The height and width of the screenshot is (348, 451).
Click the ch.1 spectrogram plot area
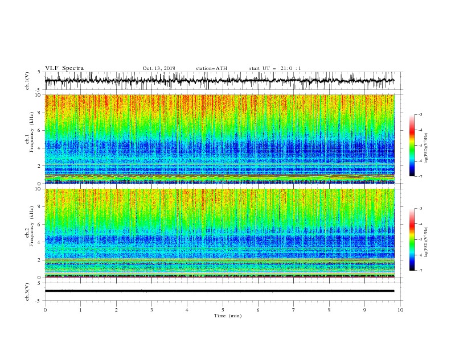pos(219,139)
